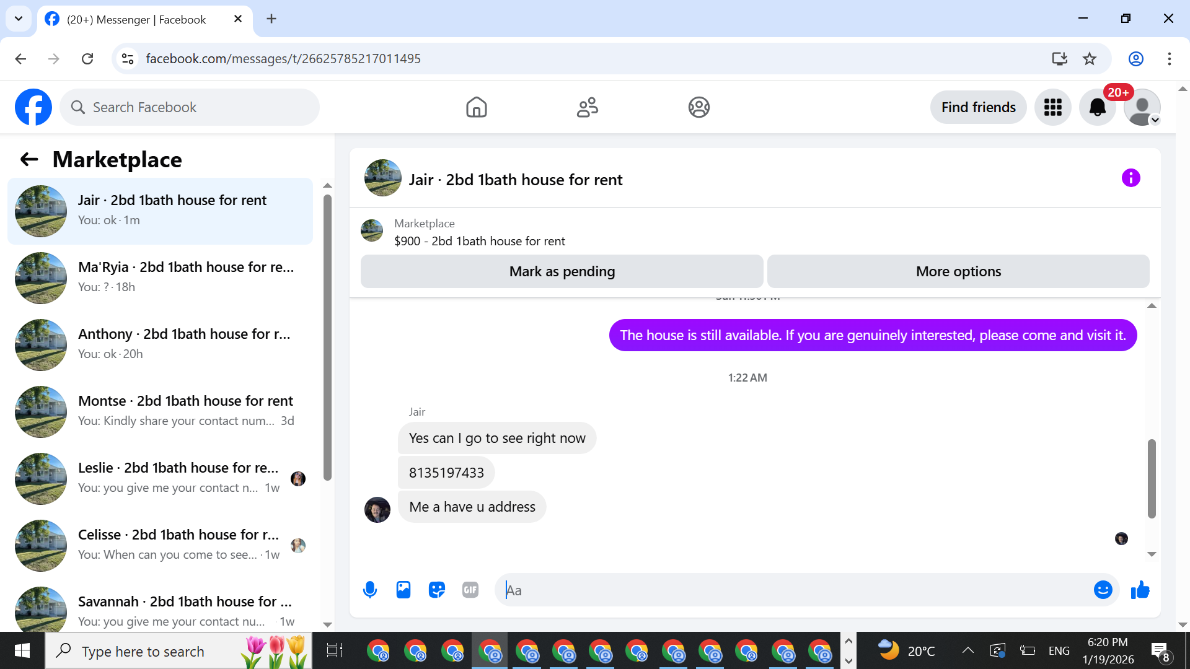The image size is (1190, 669).
Task: Switch to the Friends tab
Action: 587,107
